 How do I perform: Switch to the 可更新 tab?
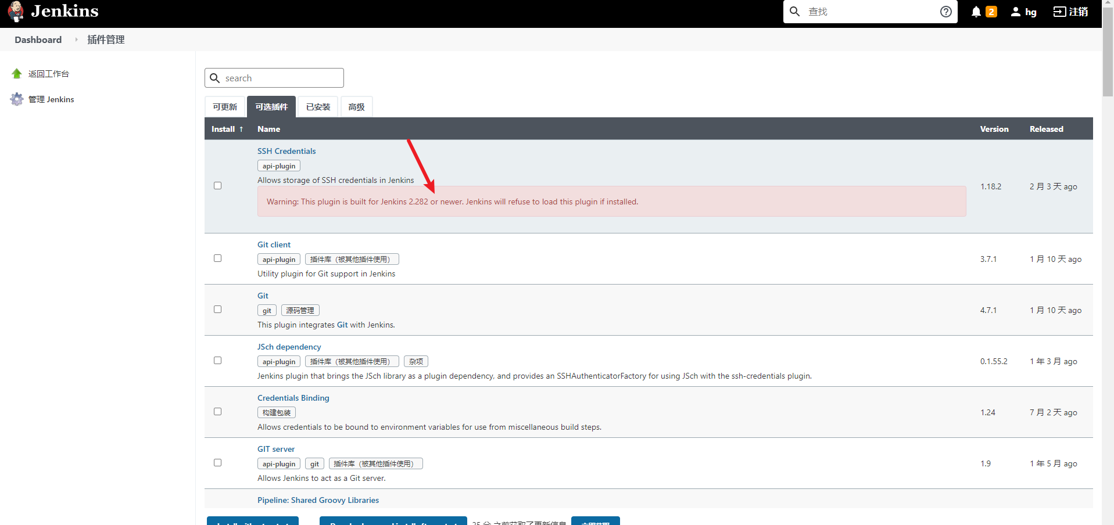click(x=225, y=107)
